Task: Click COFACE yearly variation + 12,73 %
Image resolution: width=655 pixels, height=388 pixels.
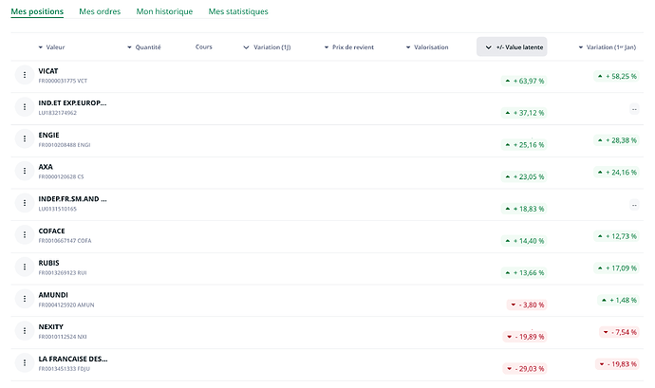Action: pyautogui.click(x=617, y=236)
